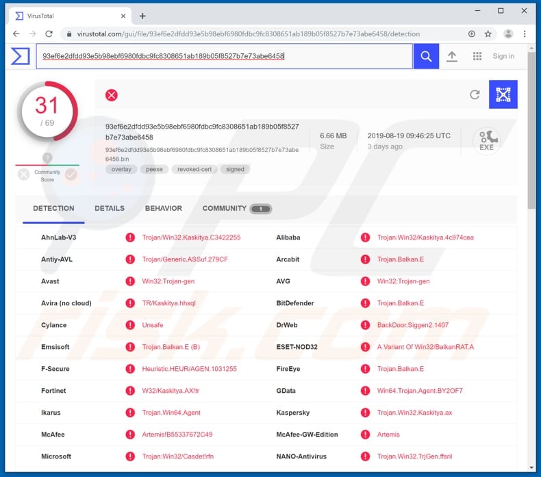Click the red malicious X status icon
Viewport: 541px width, 477px height.
point(112,95)
